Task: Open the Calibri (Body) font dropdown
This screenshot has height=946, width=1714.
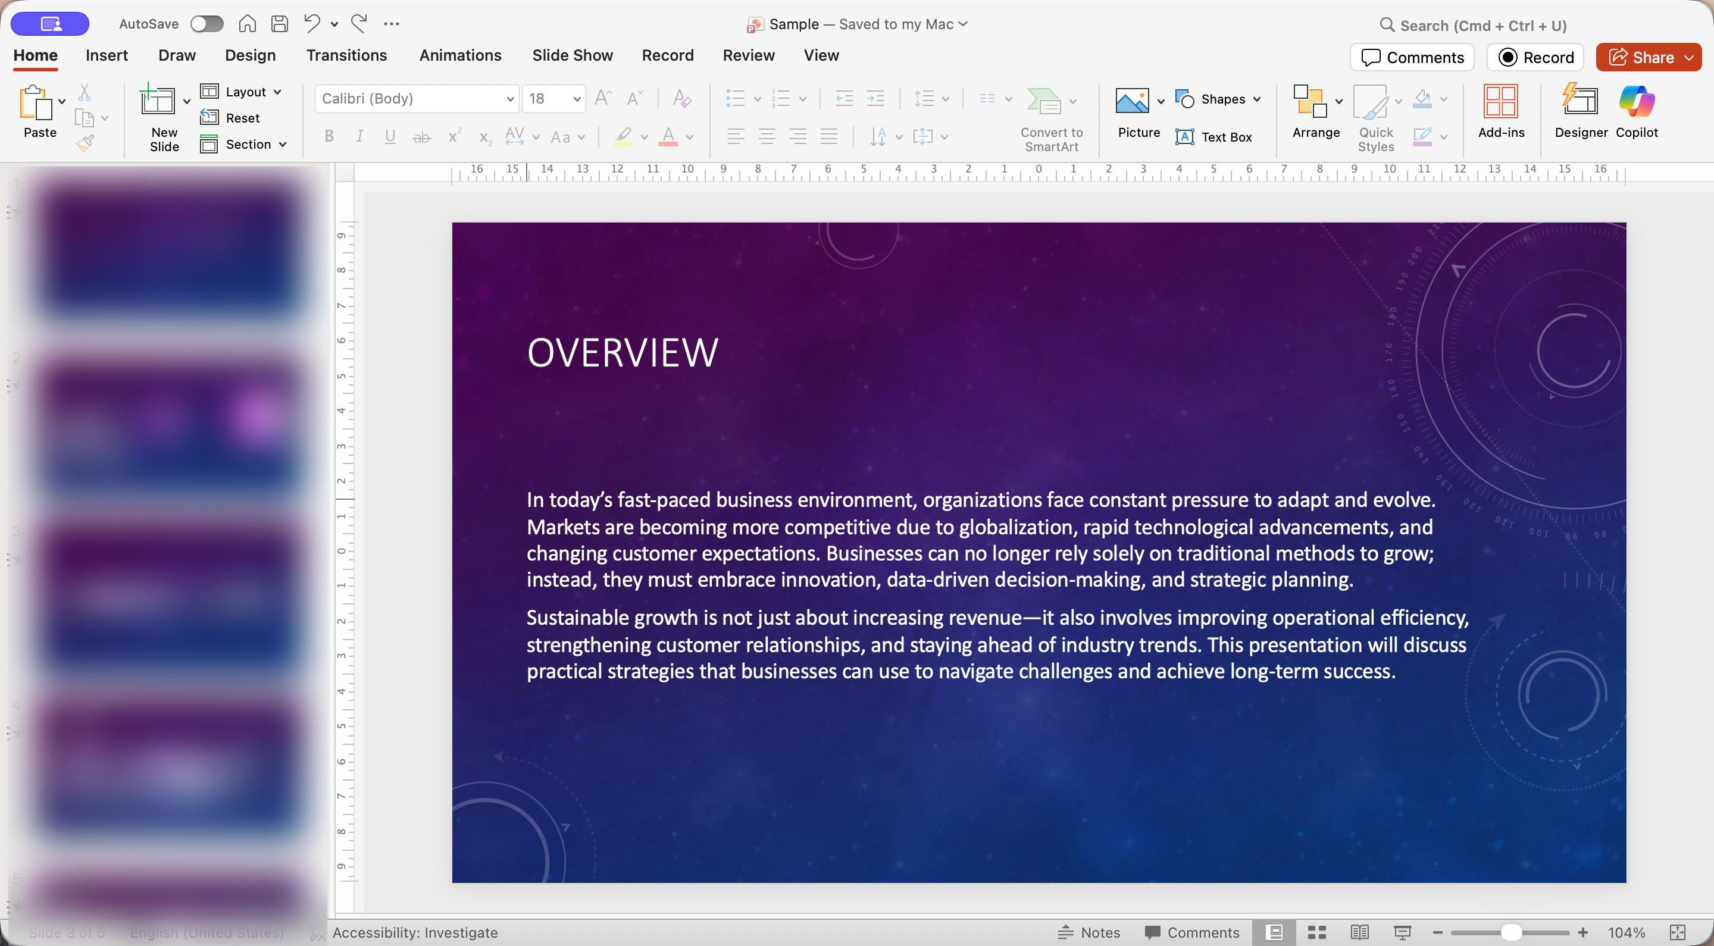Action: tap(509, 99)
